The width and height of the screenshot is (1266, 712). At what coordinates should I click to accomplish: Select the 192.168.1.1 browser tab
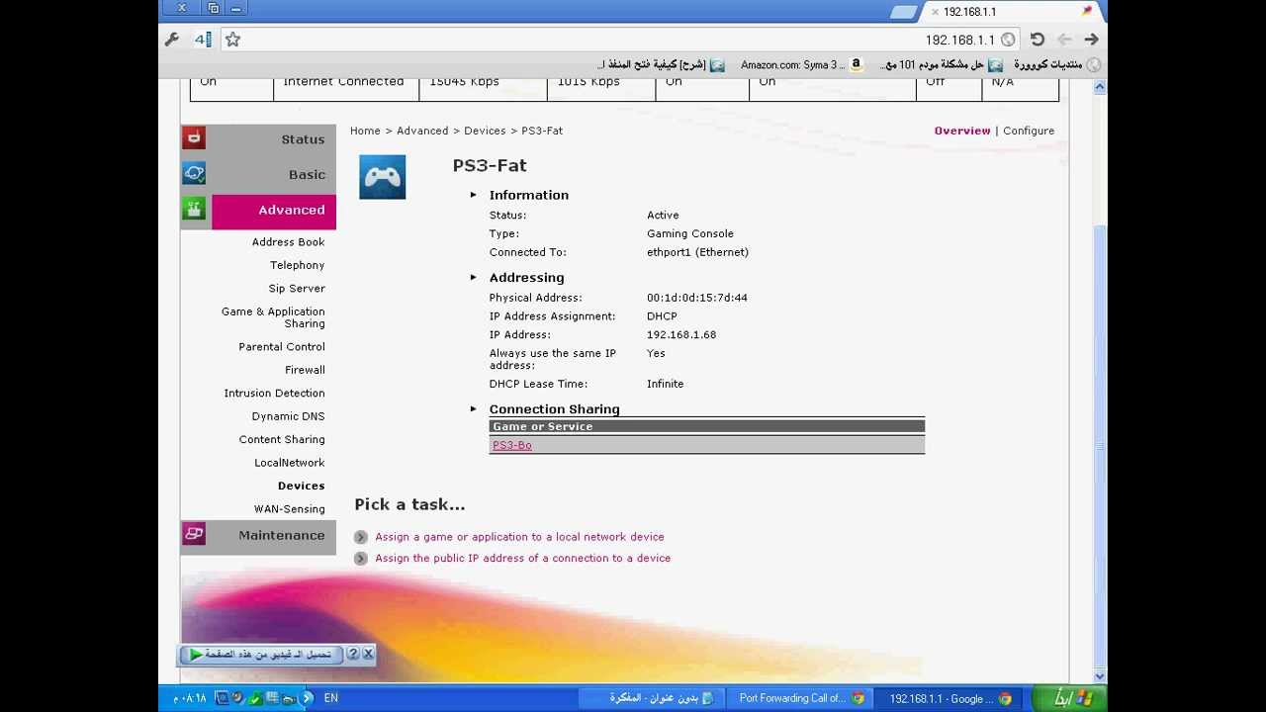point(1011,12)
